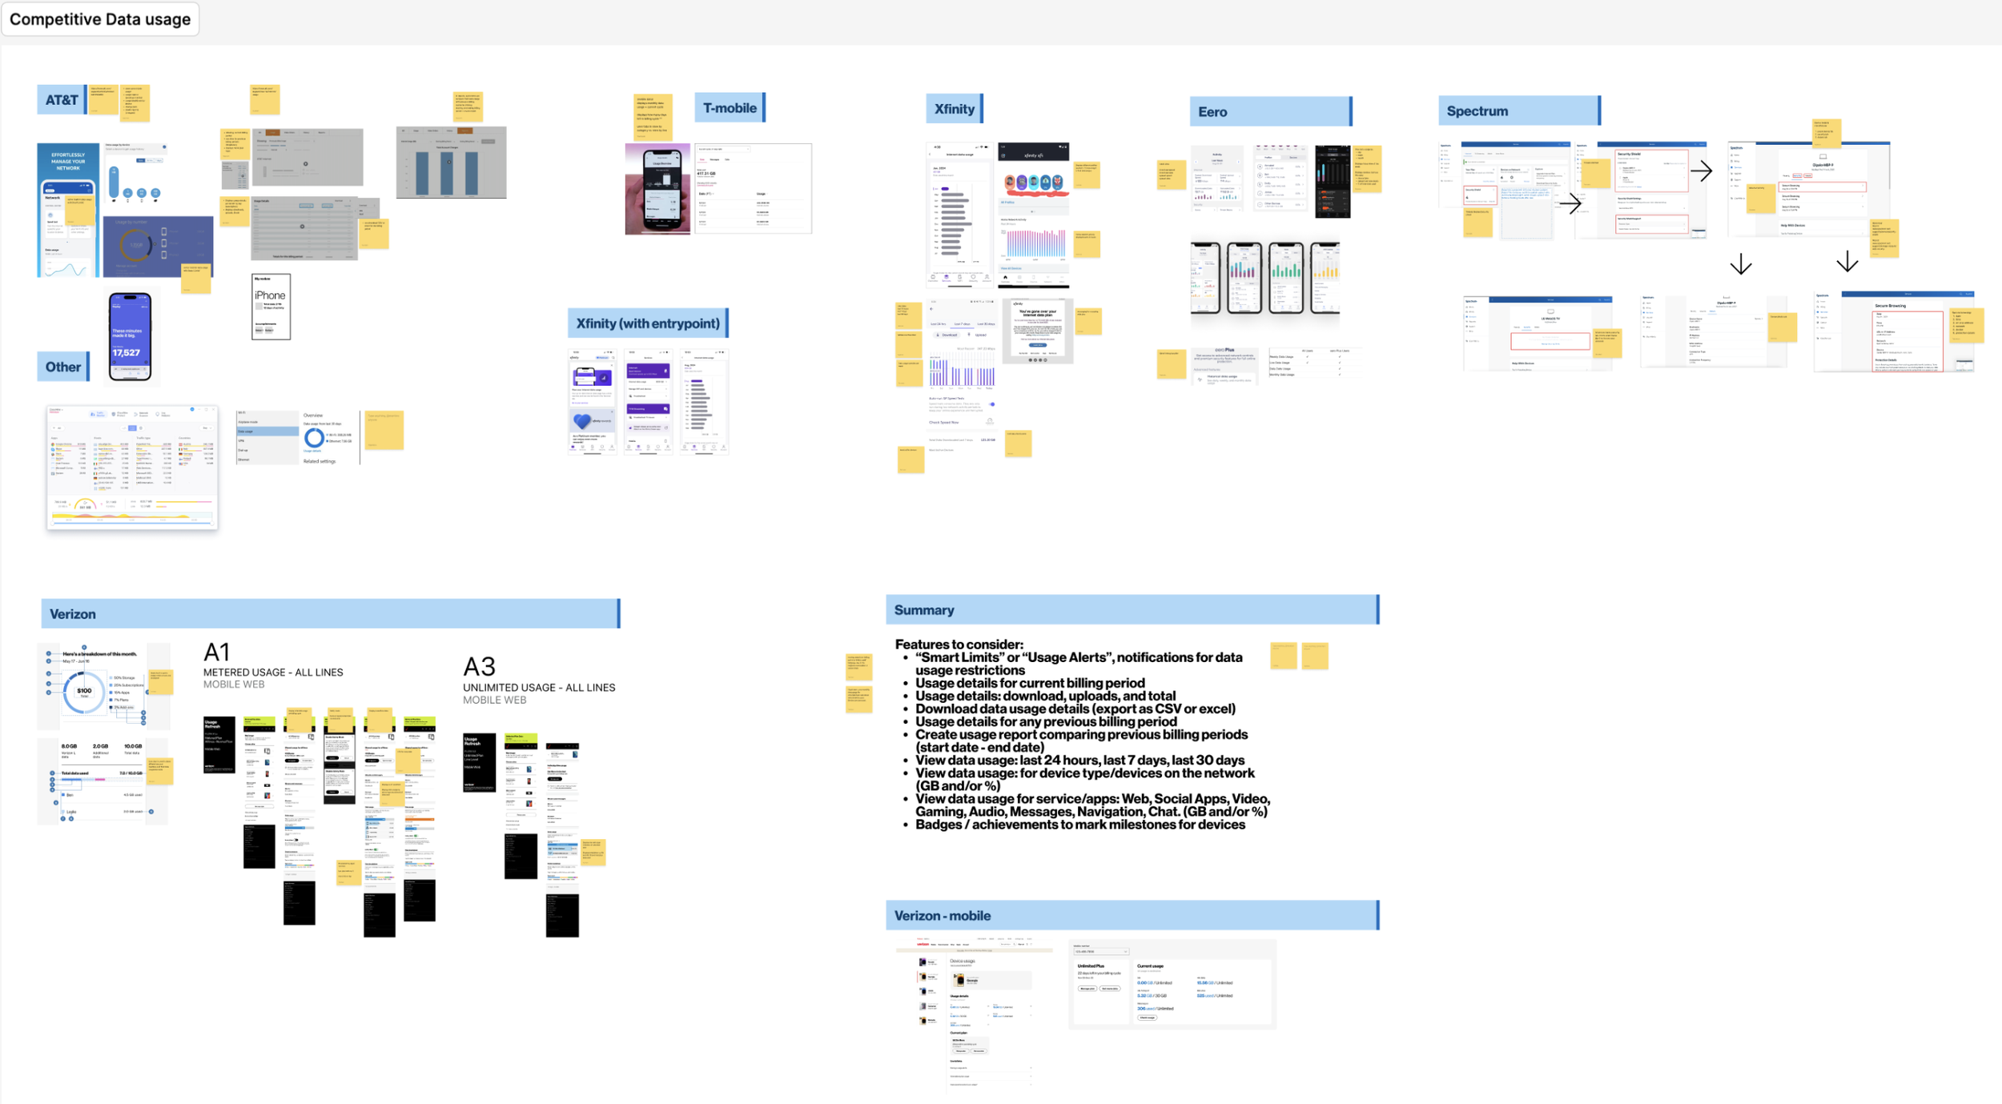2002x1104 pixels.
Task: Click the Summary section header bar
Action: [1132, 610]
